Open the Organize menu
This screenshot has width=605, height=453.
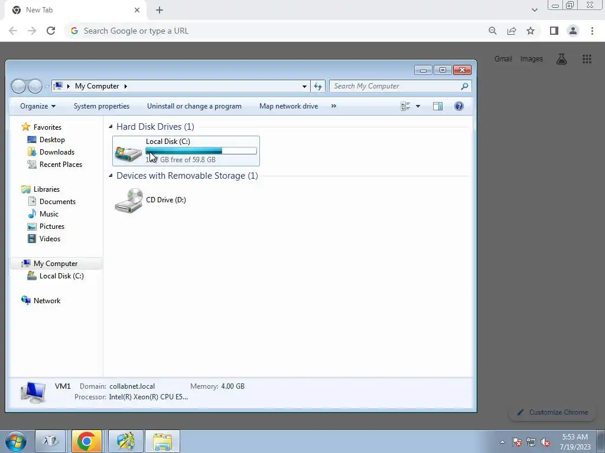(38, 106)
